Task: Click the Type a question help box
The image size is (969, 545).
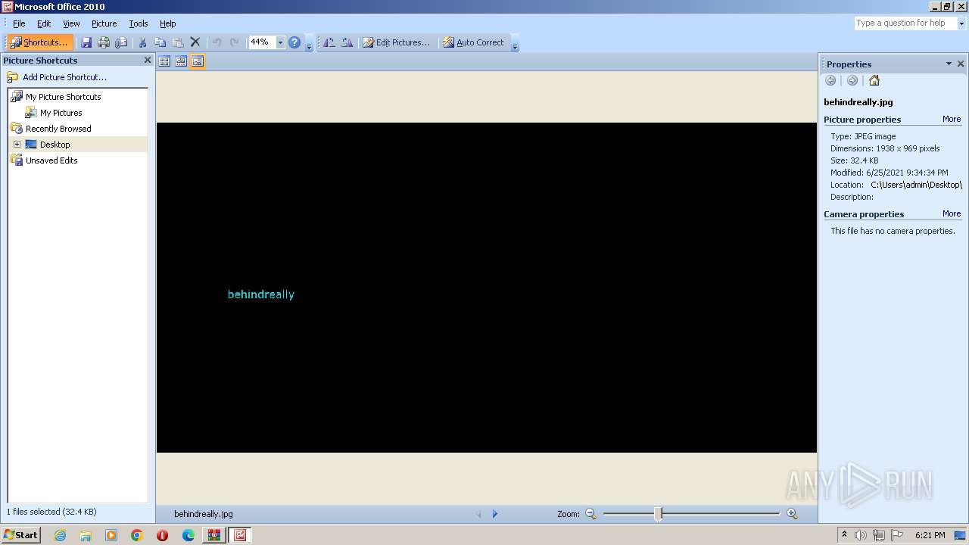Action: tap(905, 23)
